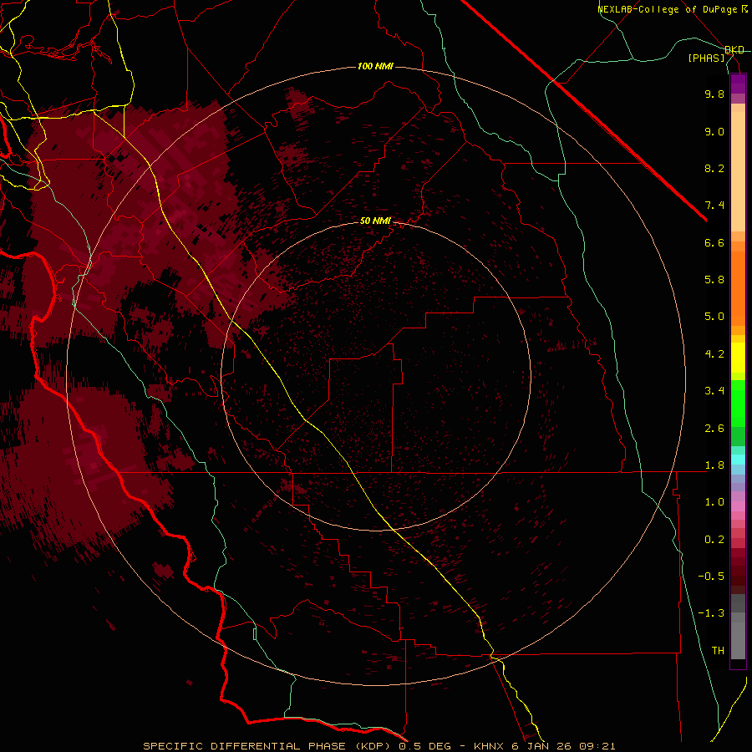
Task: Select the 5.8 scale value
Action: [x=714, y=280]
